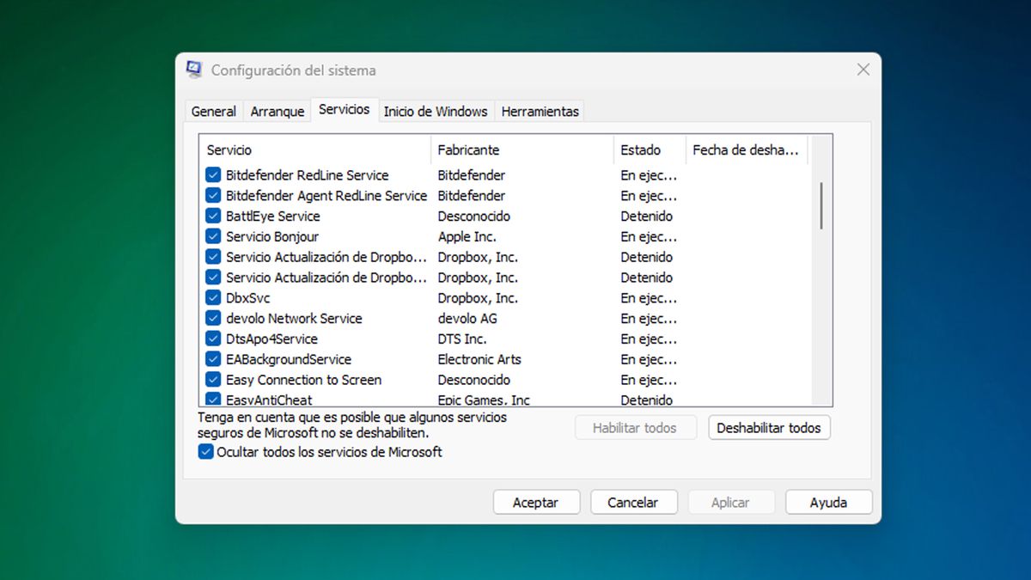Sort services by the Fabricante column
The image size is (1031, 580).
pos(468,150)
